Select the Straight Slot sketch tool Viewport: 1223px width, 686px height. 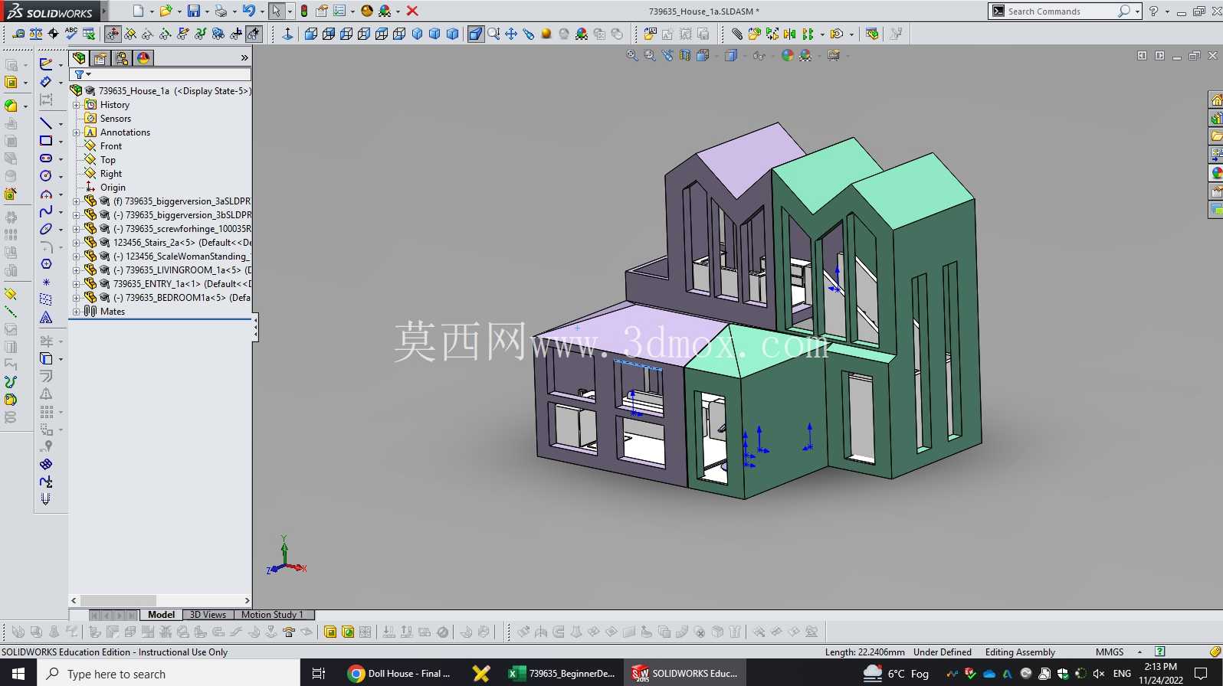pyautogui.click(x=46, y=158)
